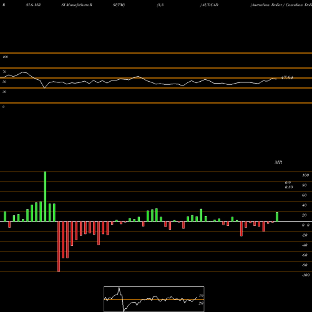The image size is (312, 312).
Task: Click the 'SI(TM)' header label
Action: (119, 5)
